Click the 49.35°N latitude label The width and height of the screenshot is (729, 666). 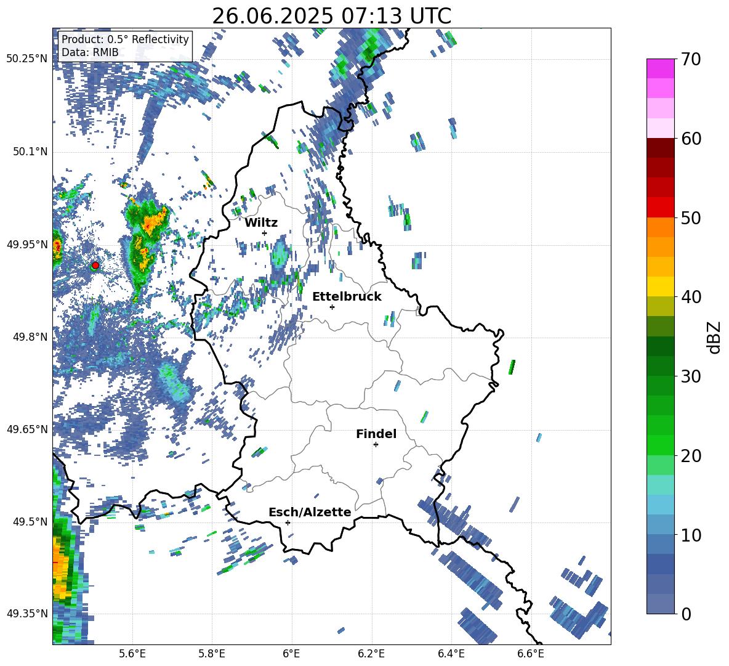27,614
